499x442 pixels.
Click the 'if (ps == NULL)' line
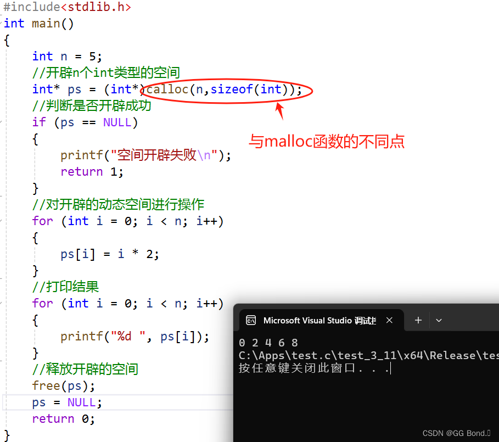click(x=85, y=122)
